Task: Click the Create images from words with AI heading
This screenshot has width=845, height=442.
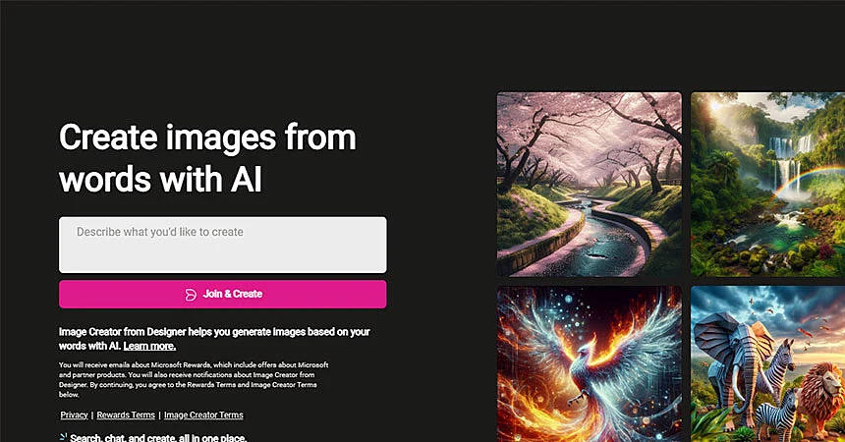Action: click(x=207, y=158)
